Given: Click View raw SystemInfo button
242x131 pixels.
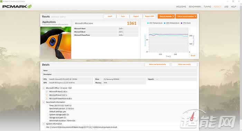Looking at the screenshot, I should tap(157, 64).
